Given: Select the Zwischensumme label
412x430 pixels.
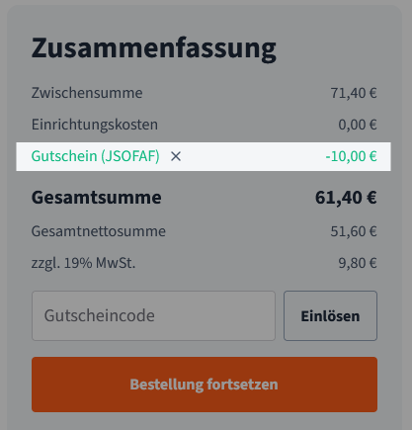Looking at the screenshot, I should point(87,93).
